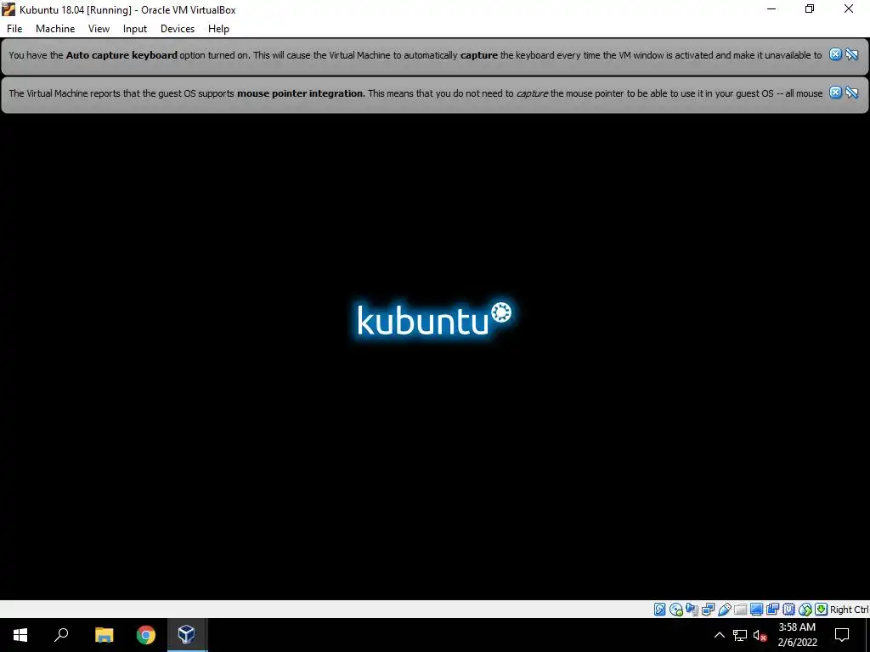This screenshot has height=652, width=870.
Task: Open the Devices menu
Action: pyautogui.click(x=178, y=29)
